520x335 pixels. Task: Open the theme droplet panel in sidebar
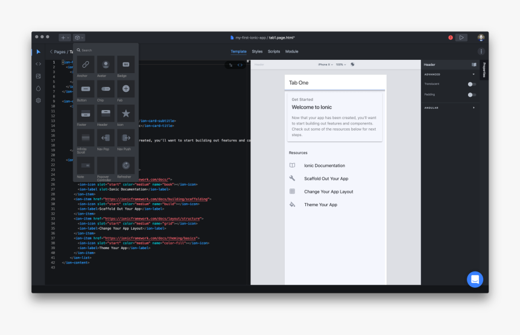[39, 88]
